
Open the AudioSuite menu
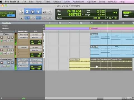pos(78,2)
